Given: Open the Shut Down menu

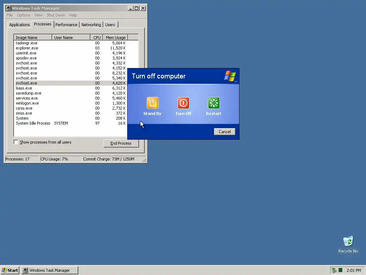Looking at the screenshot, I should click(56, 15).
